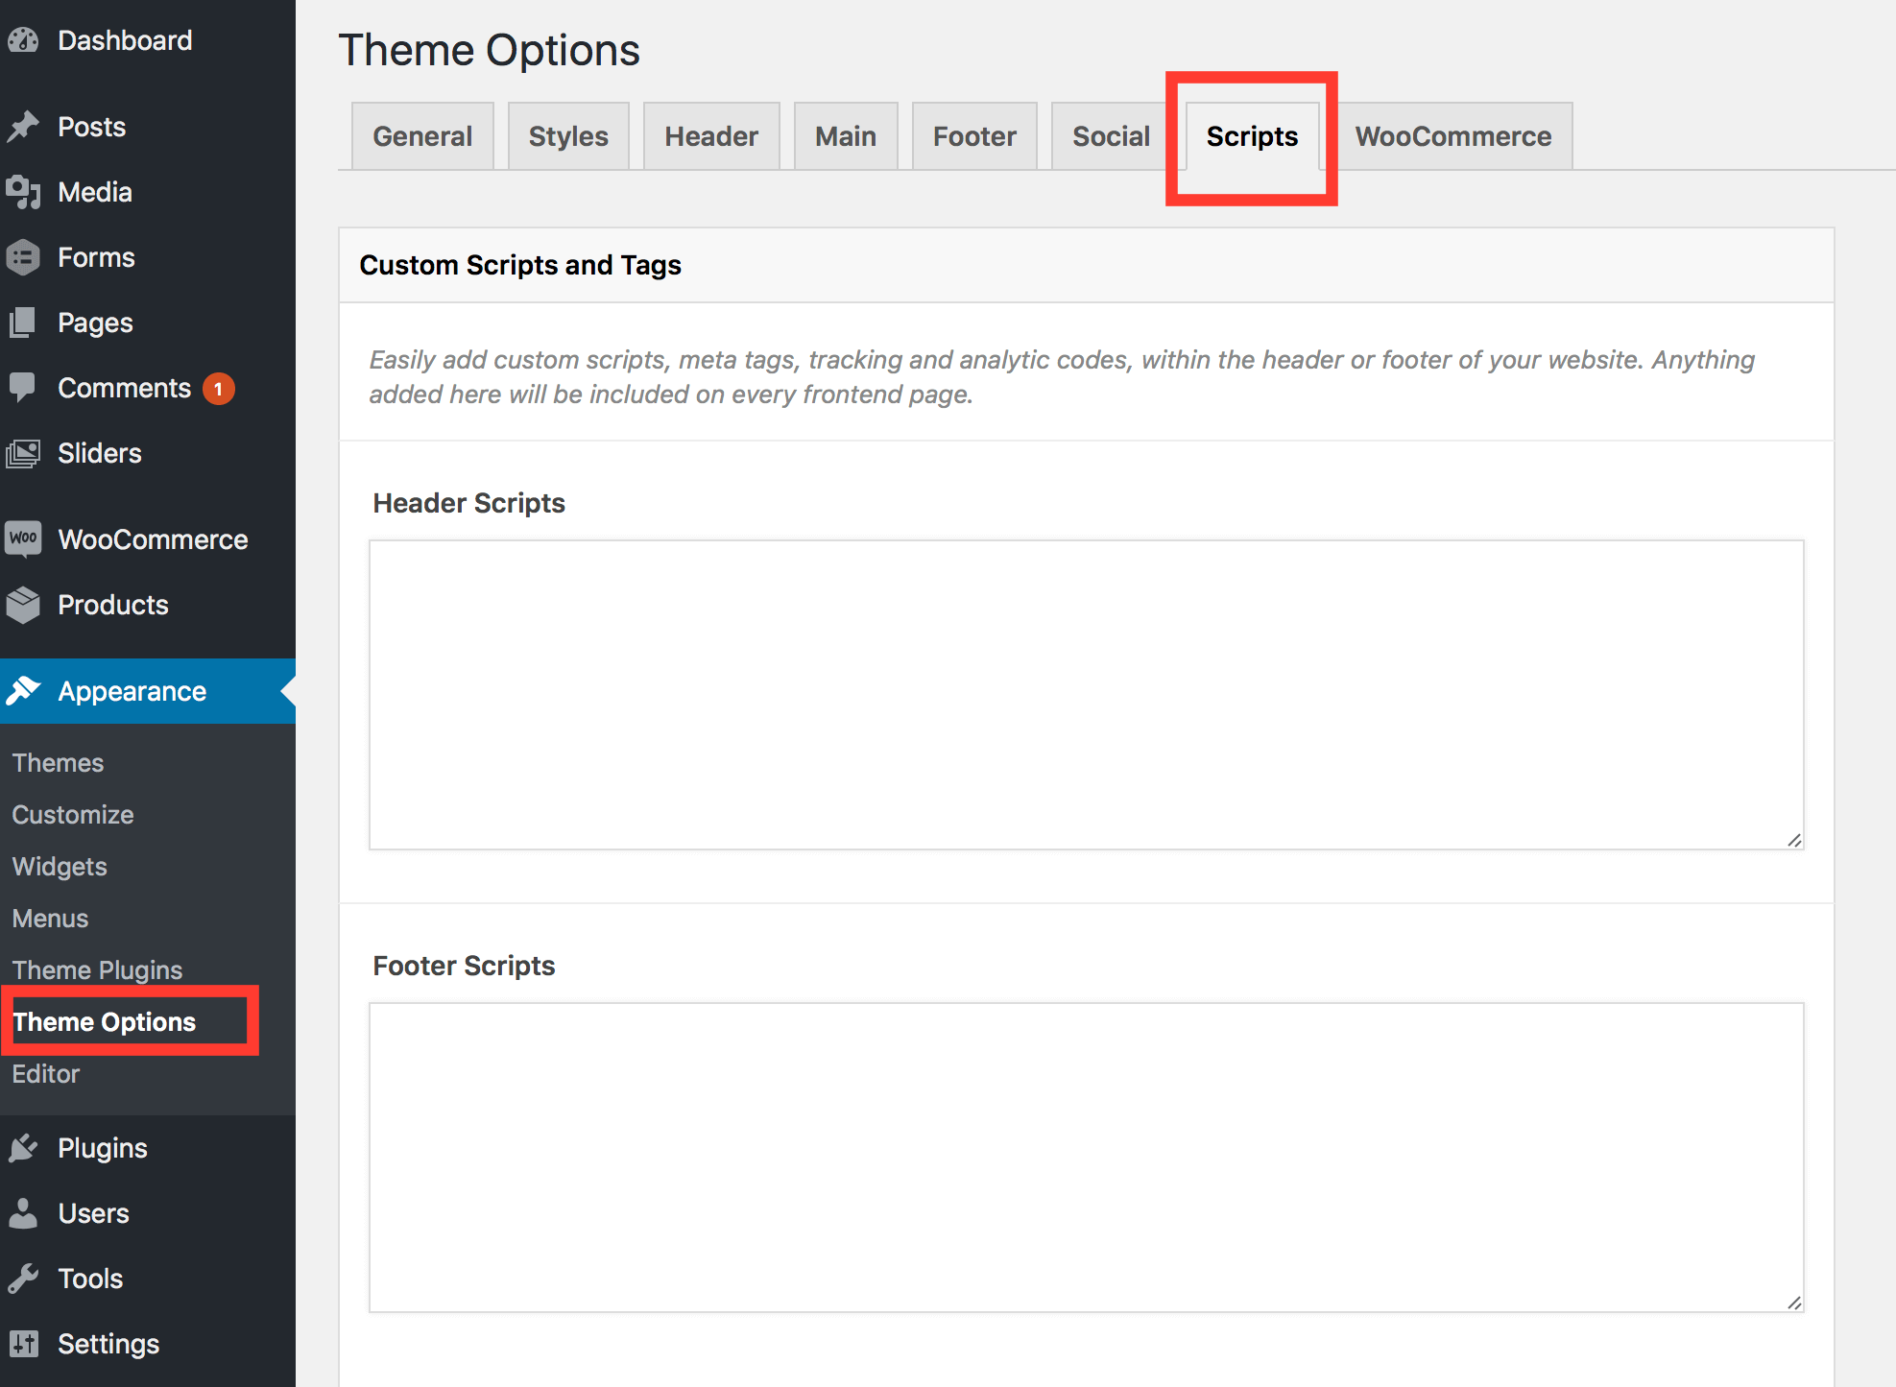Click the Appearance paintbrush icon
This screenshot has height=1387, width=1896.
coord(23,691)
